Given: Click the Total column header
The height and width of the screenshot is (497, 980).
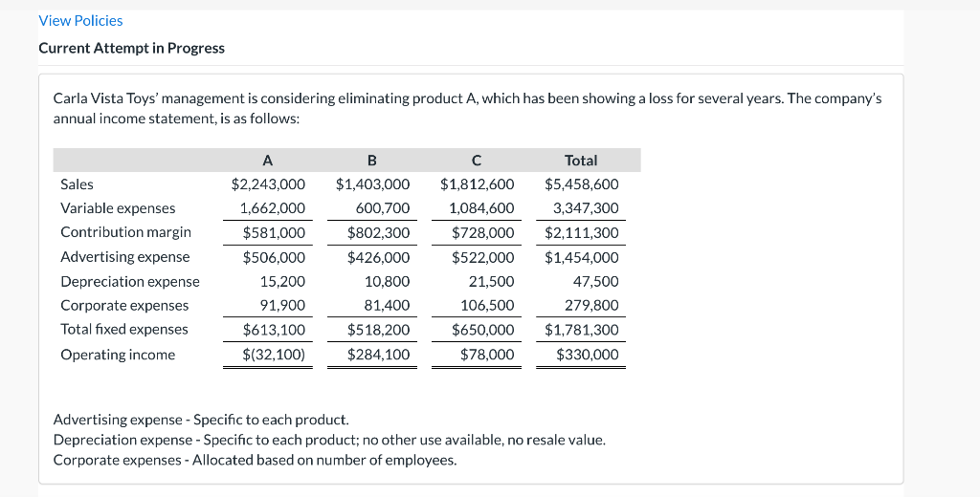Looking at the screenshot, I should pyautogui.click(x=581, y=161).
